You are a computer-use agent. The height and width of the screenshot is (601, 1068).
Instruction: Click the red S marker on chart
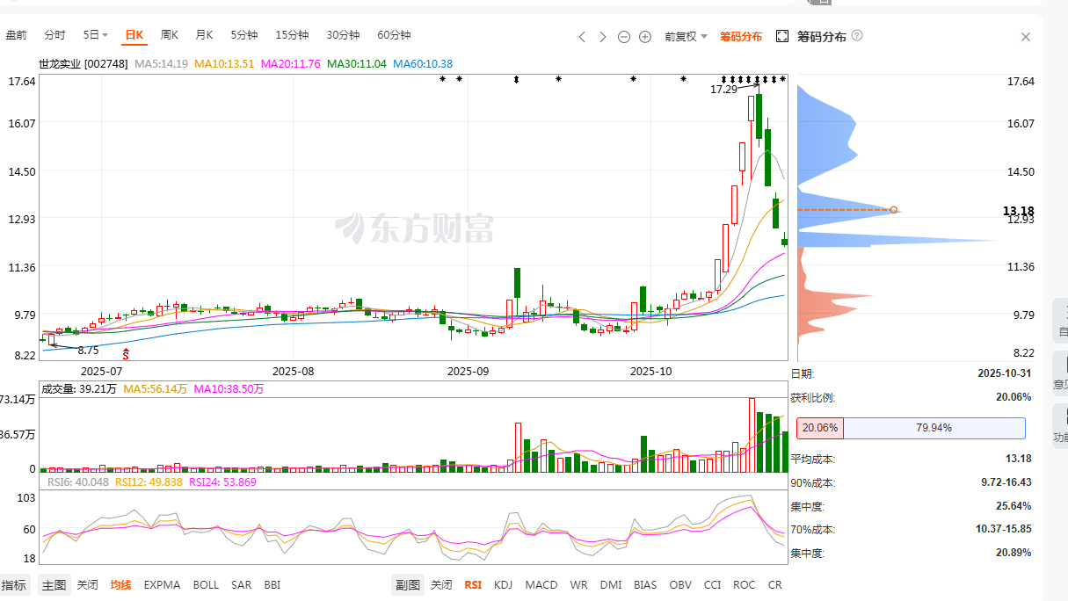click(x=126, y=354)
